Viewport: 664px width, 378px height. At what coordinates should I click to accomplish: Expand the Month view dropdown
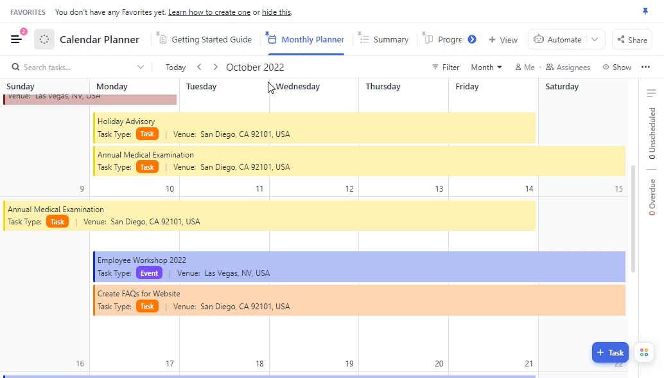[x=486, y=67]
